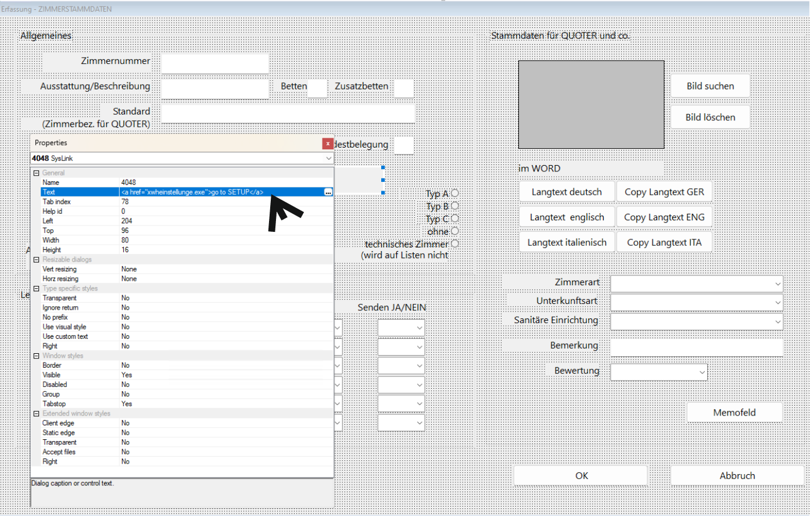This screenshot has width=810, height=516.
Task: Select the Use custom text property row
Action: pyautogui.click(x=182, y=336)
